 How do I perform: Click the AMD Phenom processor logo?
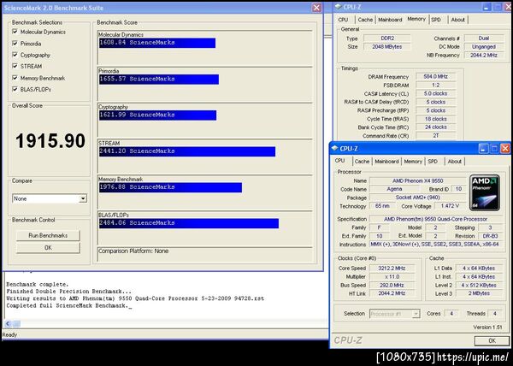click(485, 192)
